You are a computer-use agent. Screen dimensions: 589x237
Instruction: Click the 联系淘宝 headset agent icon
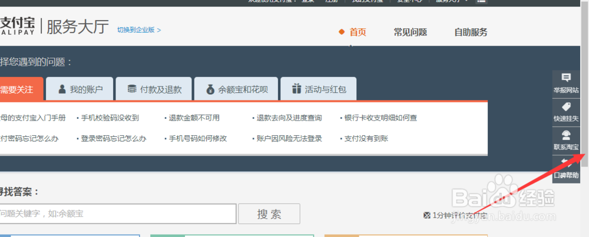(x=565, y=135)
